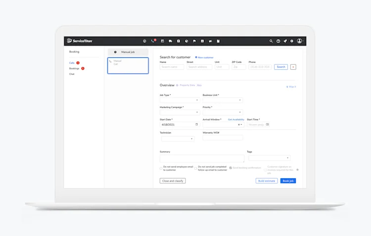Click the Book job button
The image size is (371, 236).
point(288,181)
